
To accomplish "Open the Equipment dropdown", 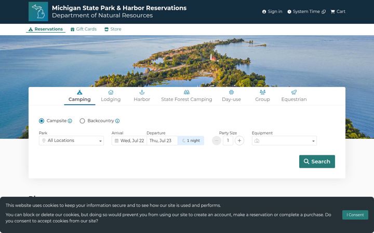I will pyautogui.click(x=284, y=140).
